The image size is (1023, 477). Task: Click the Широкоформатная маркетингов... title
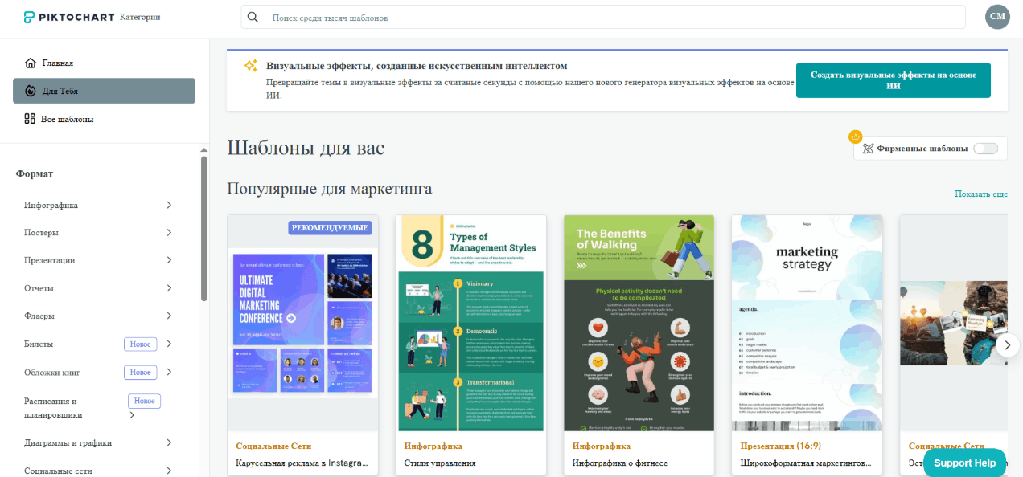[806, 463]
